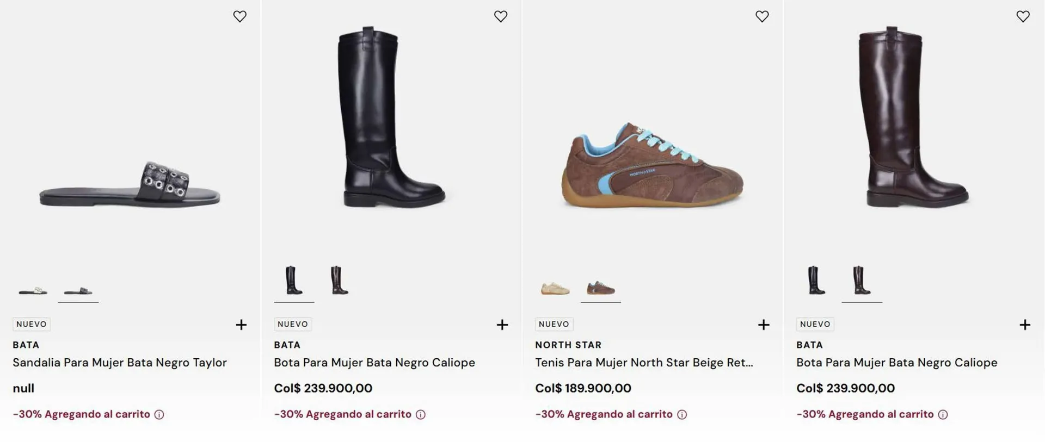Wishlist the brown Caliope boot
This screenshot has width=1045, height=442.
click(1023, 16)
